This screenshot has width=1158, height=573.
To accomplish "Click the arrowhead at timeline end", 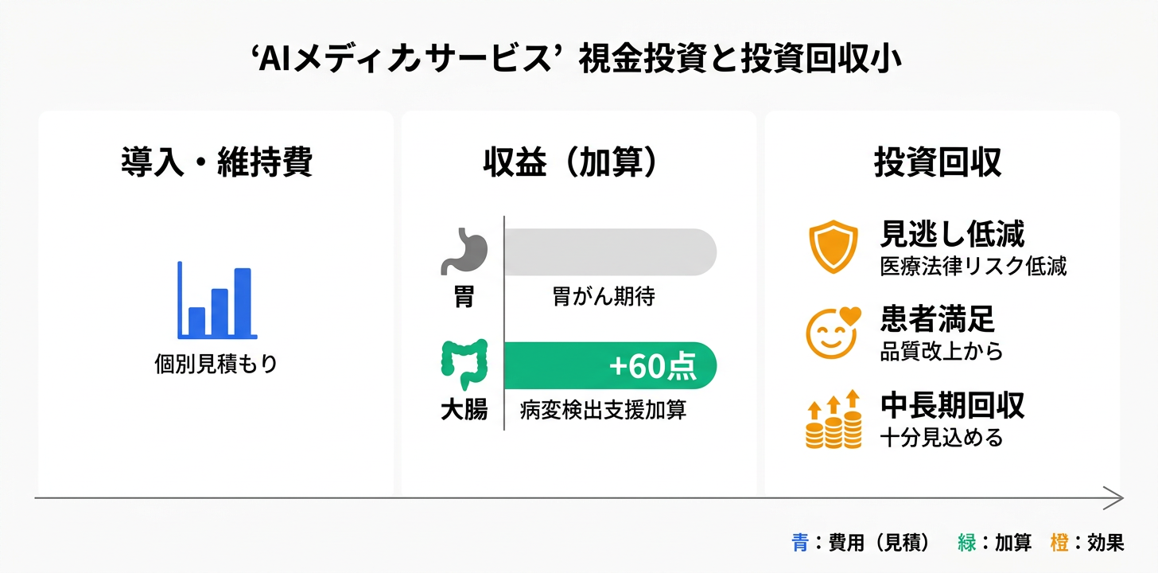I will pyautogui.click(x=1115, y=498).
